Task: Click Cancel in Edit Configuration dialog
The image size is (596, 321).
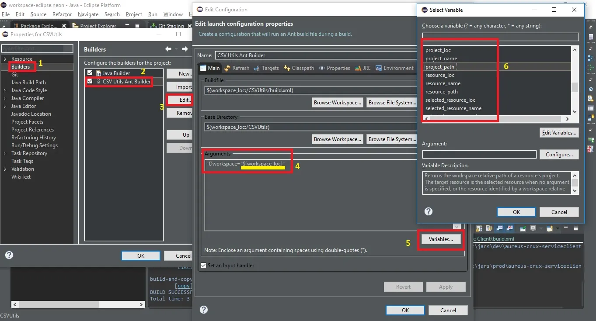Action: [448, 310]
